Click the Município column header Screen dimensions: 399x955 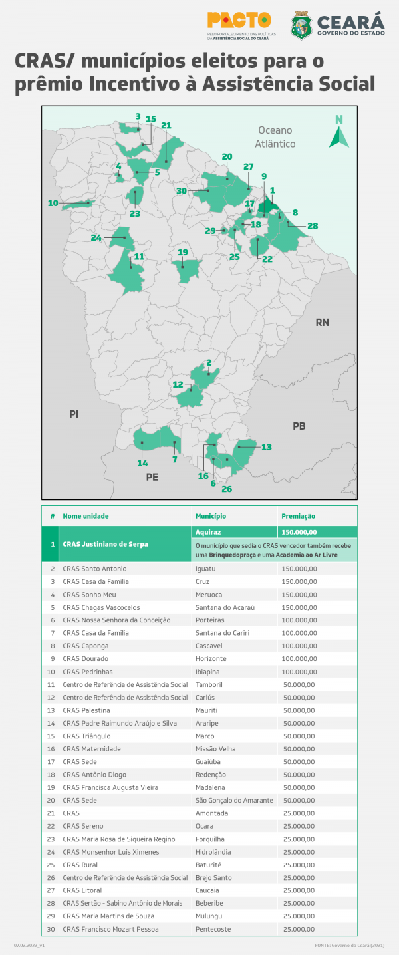pos(211,516)
